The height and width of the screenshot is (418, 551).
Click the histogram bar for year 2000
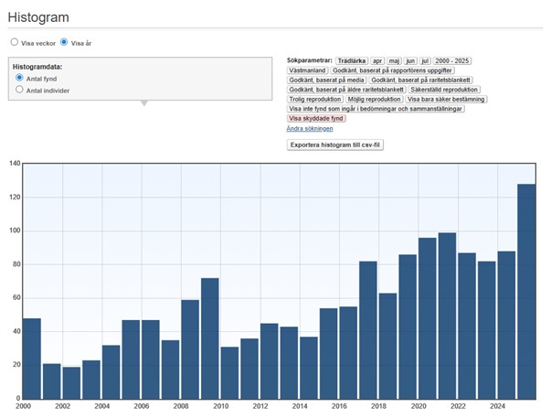click(32, 359)
